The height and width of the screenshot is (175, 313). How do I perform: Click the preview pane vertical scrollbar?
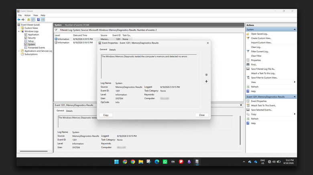tap(240, 130)
